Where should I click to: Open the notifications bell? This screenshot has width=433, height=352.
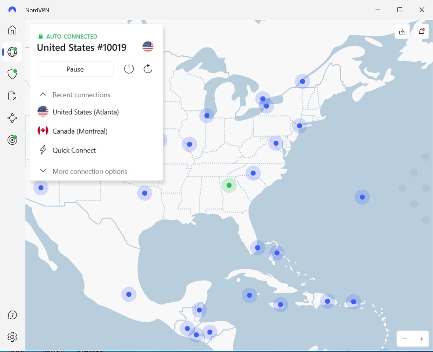[x=421, y=31]
